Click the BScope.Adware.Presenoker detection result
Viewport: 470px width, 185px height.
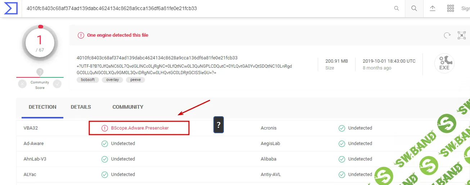coord(140,128)
